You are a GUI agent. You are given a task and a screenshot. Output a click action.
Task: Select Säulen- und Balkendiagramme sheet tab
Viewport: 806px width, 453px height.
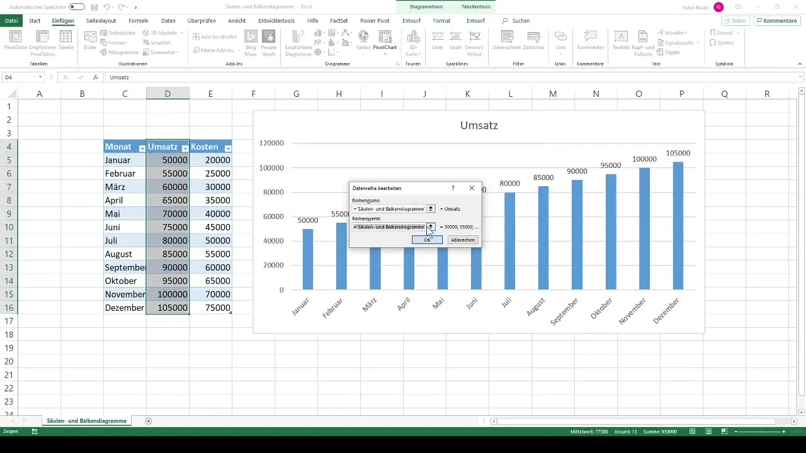pos(86,420)
